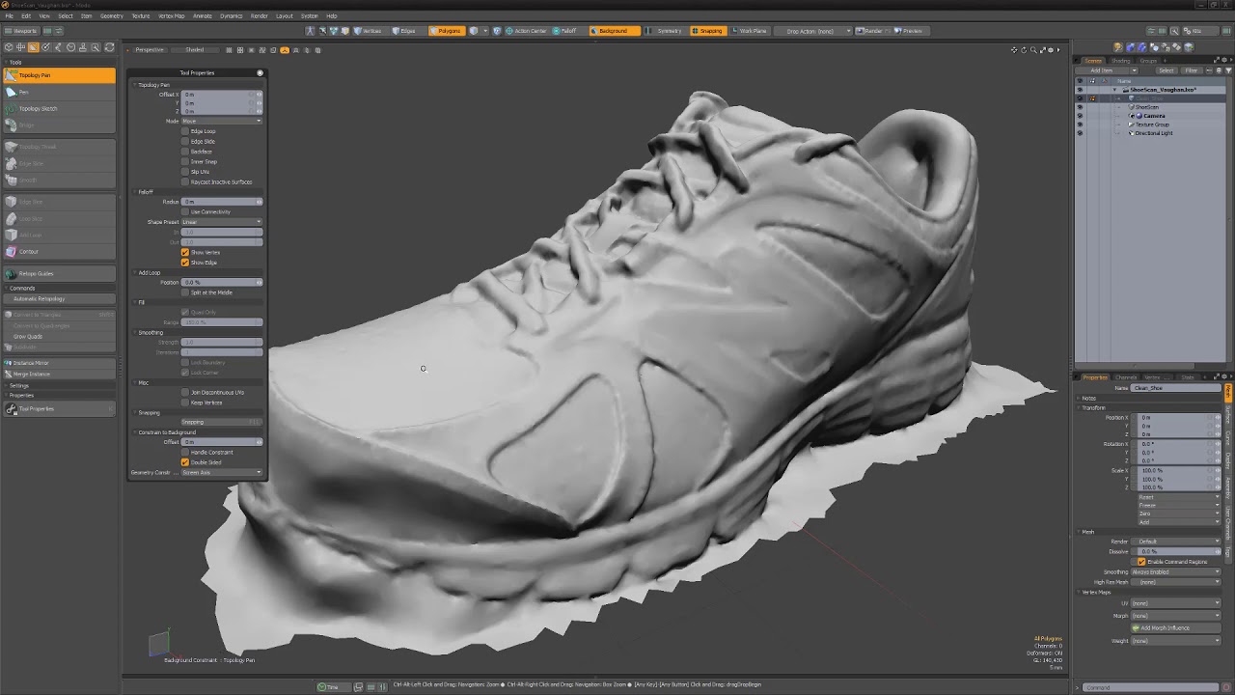Open the Mode dropdown in Tool Properties
The width and height of the screenshot is (1235, 695).
tap(222, 121)
